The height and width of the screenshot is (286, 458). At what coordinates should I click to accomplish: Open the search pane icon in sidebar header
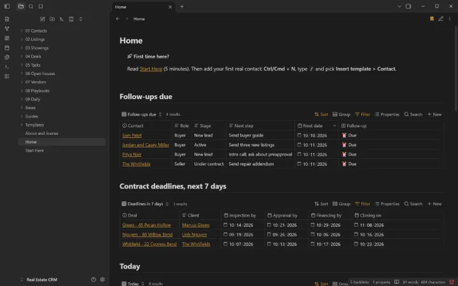(31, 6)
